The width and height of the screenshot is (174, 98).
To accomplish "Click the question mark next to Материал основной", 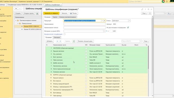I will tap(107, 31).
